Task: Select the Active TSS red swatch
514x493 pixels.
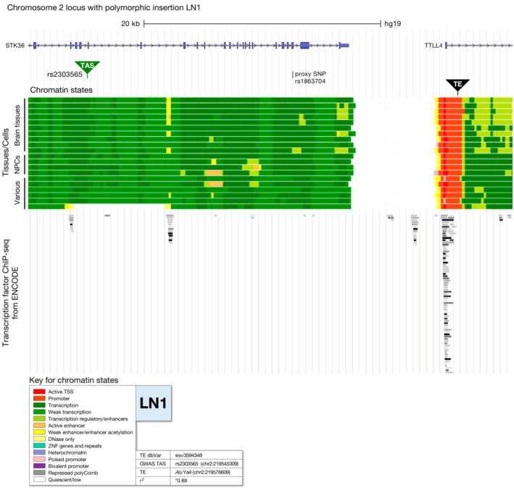Action: click(39, 392)
